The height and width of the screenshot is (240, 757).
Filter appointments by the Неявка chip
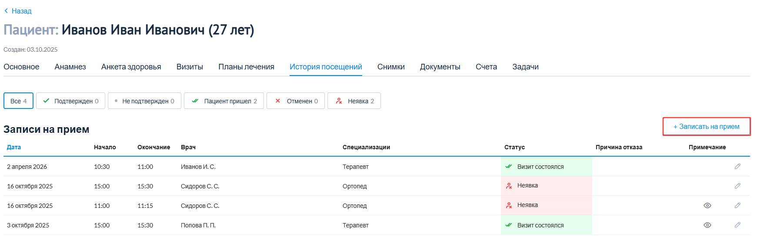pos(354,101)
